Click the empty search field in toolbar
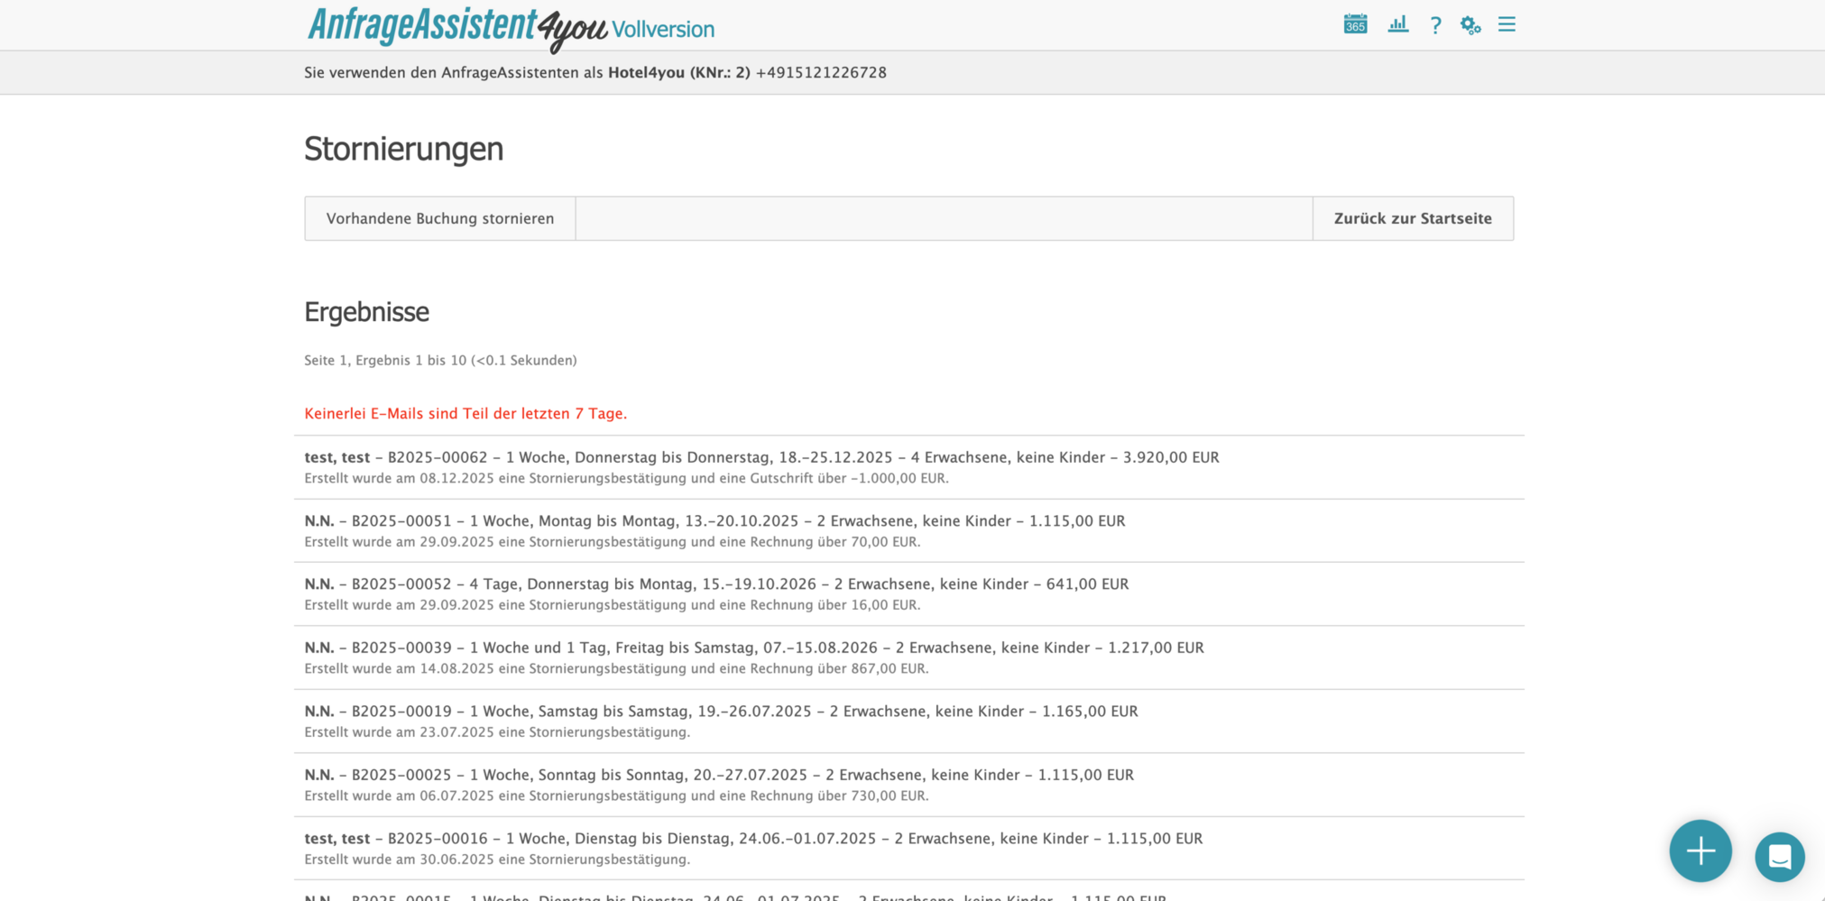Screen dimensions: 1825x901 (944, 218)
